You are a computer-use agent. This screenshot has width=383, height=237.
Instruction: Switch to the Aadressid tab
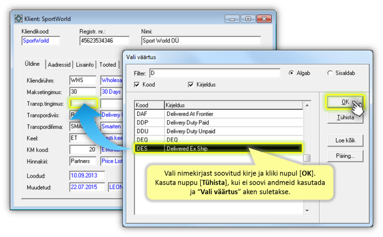[59, 65]
